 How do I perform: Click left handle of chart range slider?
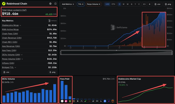pyautogui.click(x=61, y=53)
